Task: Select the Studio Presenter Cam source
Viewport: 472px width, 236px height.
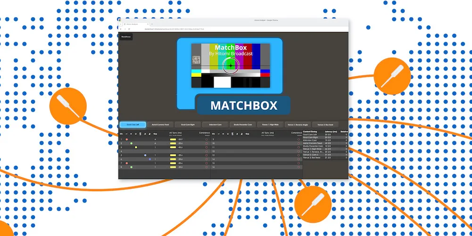Action: click(242, 125)
